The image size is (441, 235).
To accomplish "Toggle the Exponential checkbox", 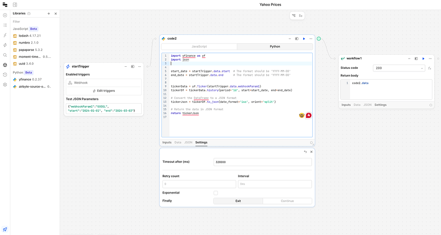I will [x=216, y=193].
